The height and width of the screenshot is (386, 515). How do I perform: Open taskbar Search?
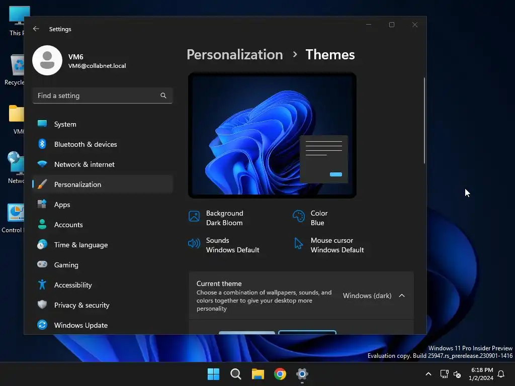pyautogui.click(x=235, y=374)
